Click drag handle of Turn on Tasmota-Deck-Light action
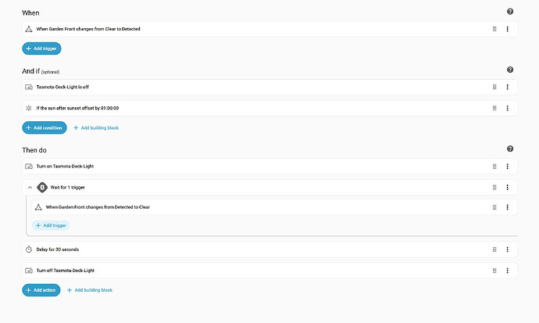This screenshot has width=539, height=323. (x=494, y=166)
